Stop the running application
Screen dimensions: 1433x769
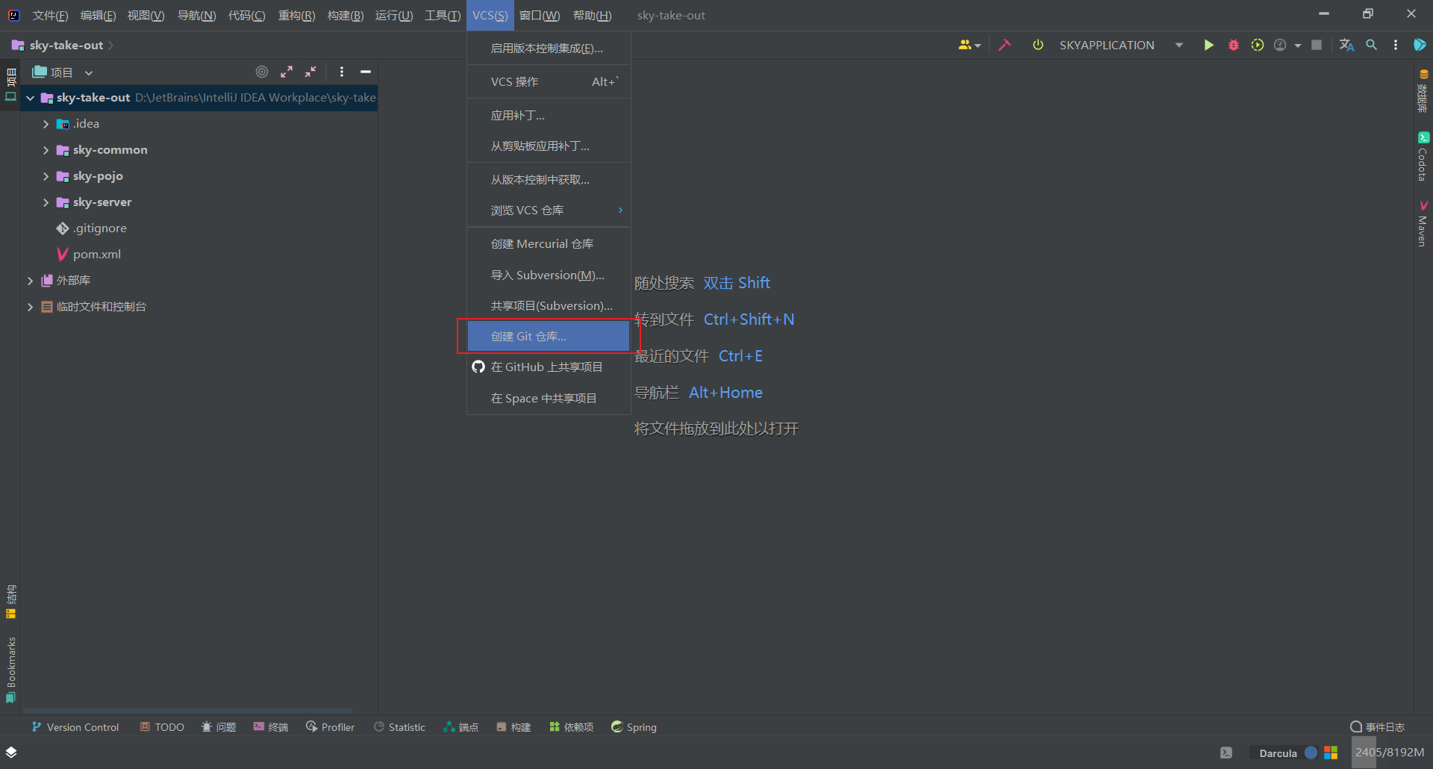point(1317,45)
